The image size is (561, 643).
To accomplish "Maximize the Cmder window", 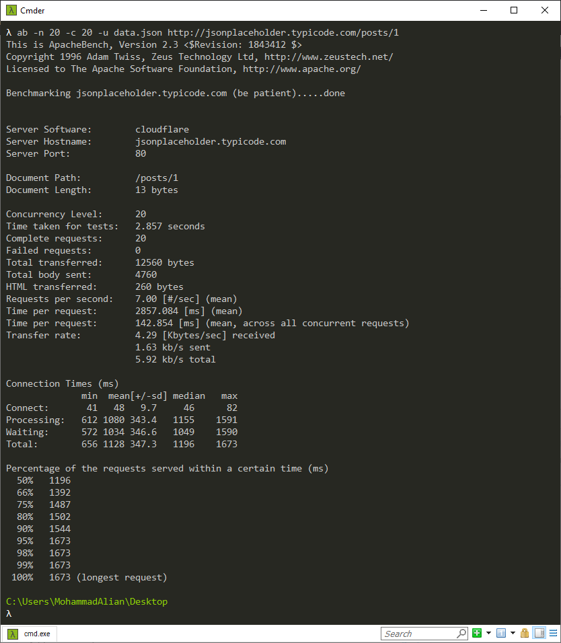I will coord(514,10).
